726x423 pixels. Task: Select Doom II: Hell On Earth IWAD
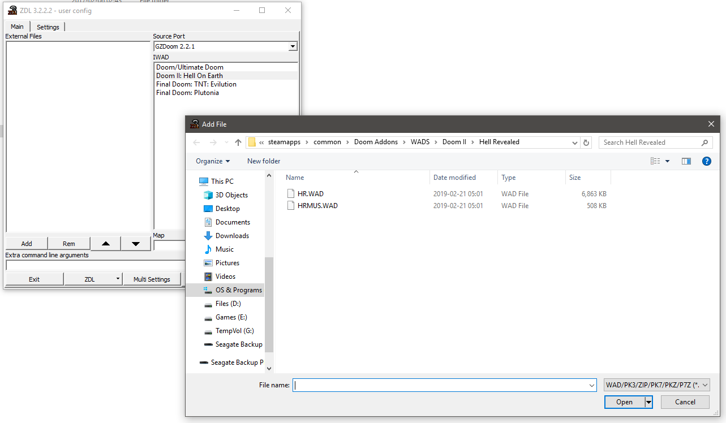pyautogui.click(x=226, y=76)
